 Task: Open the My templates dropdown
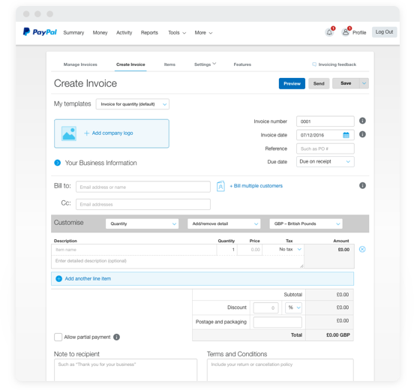coord(133,104)
